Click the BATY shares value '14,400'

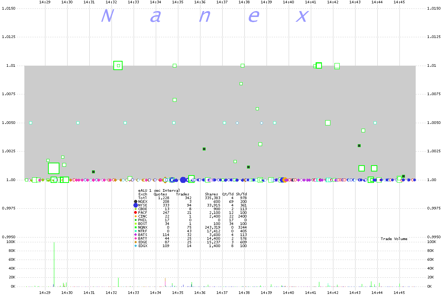(214, 238)
